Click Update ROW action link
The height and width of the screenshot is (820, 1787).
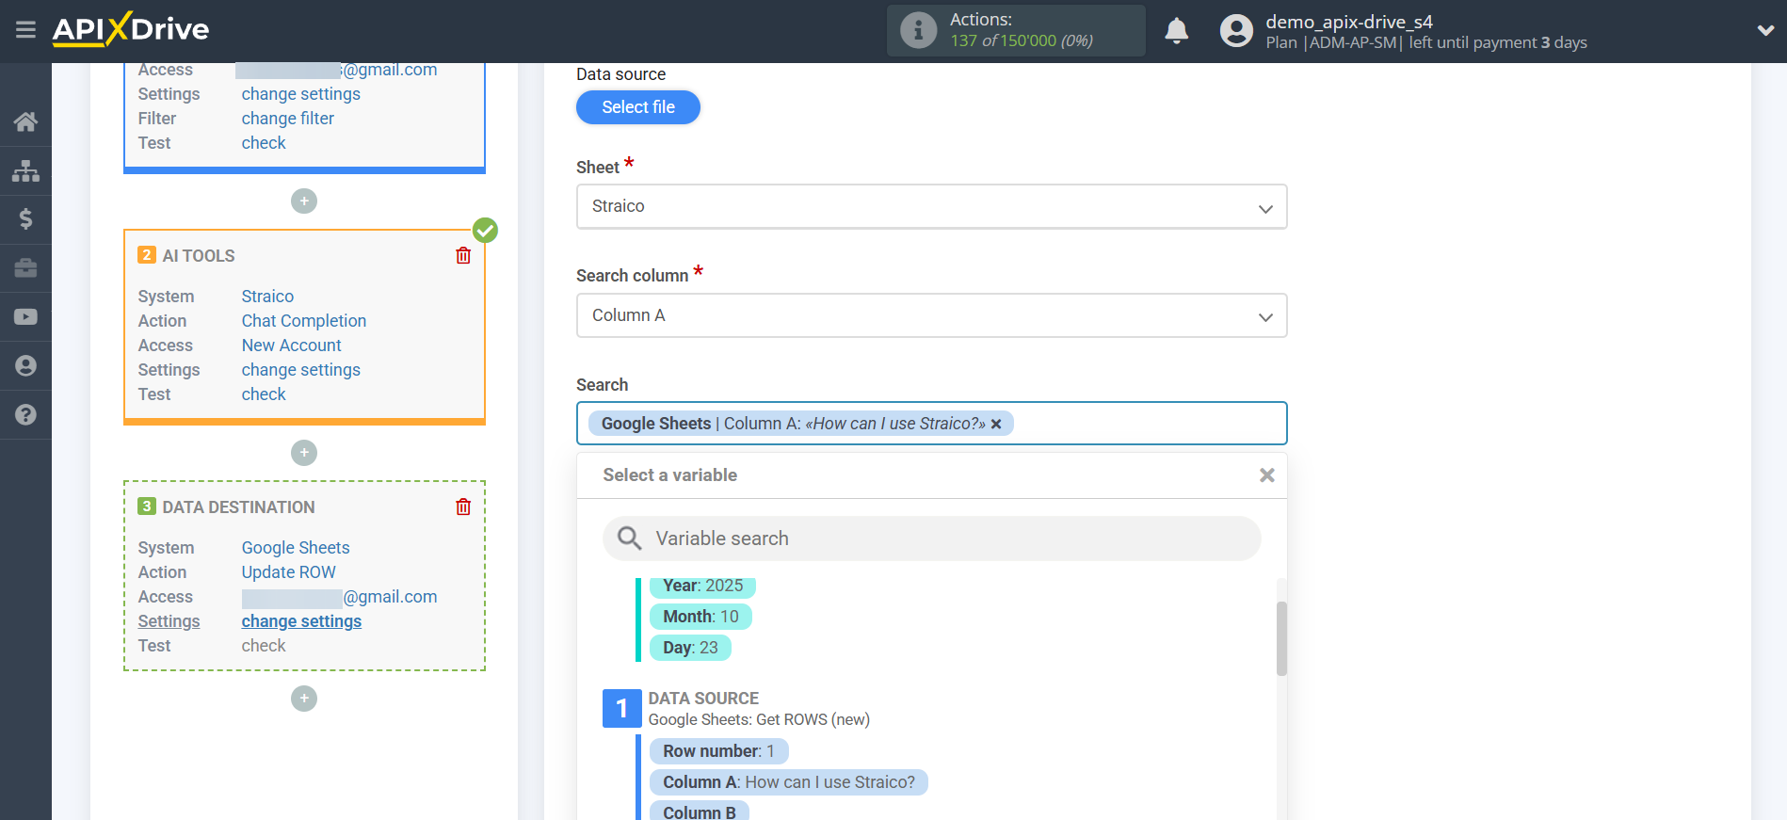click(x=288, y=572)
